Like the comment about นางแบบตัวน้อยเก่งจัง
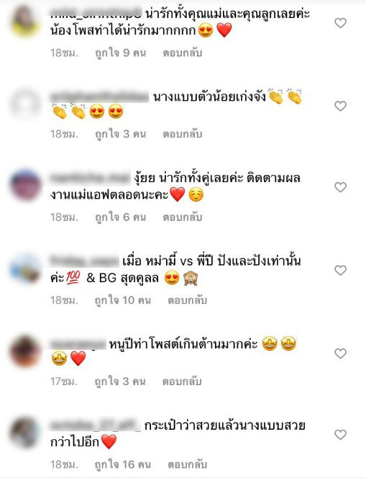Viewport: 366px width, 478px height. pyautogui.click(x=340, y=106)
